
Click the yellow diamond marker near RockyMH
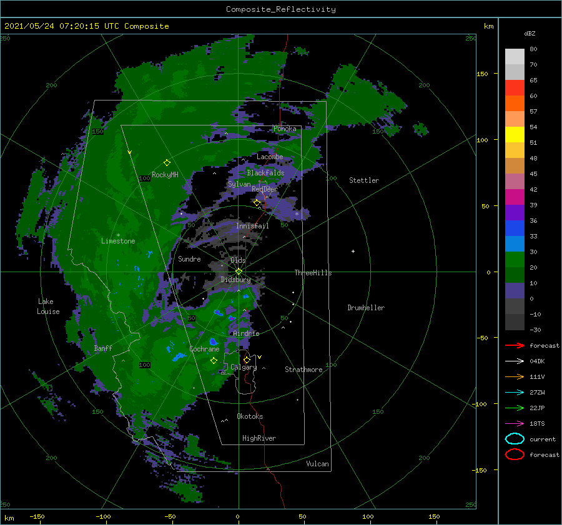point(167,163)
